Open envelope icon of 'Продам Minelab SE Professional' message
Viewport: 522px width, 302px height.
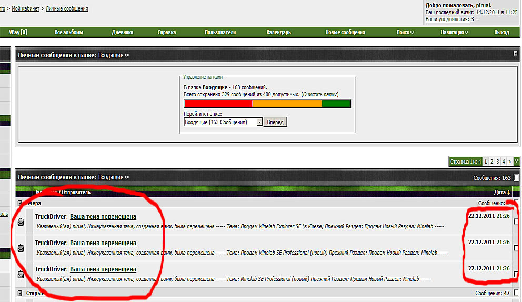21,248
